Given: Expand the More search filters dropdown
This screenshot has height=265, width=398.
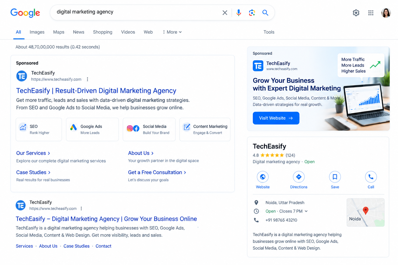Looking at the screenshot, I should click(172, 32).
